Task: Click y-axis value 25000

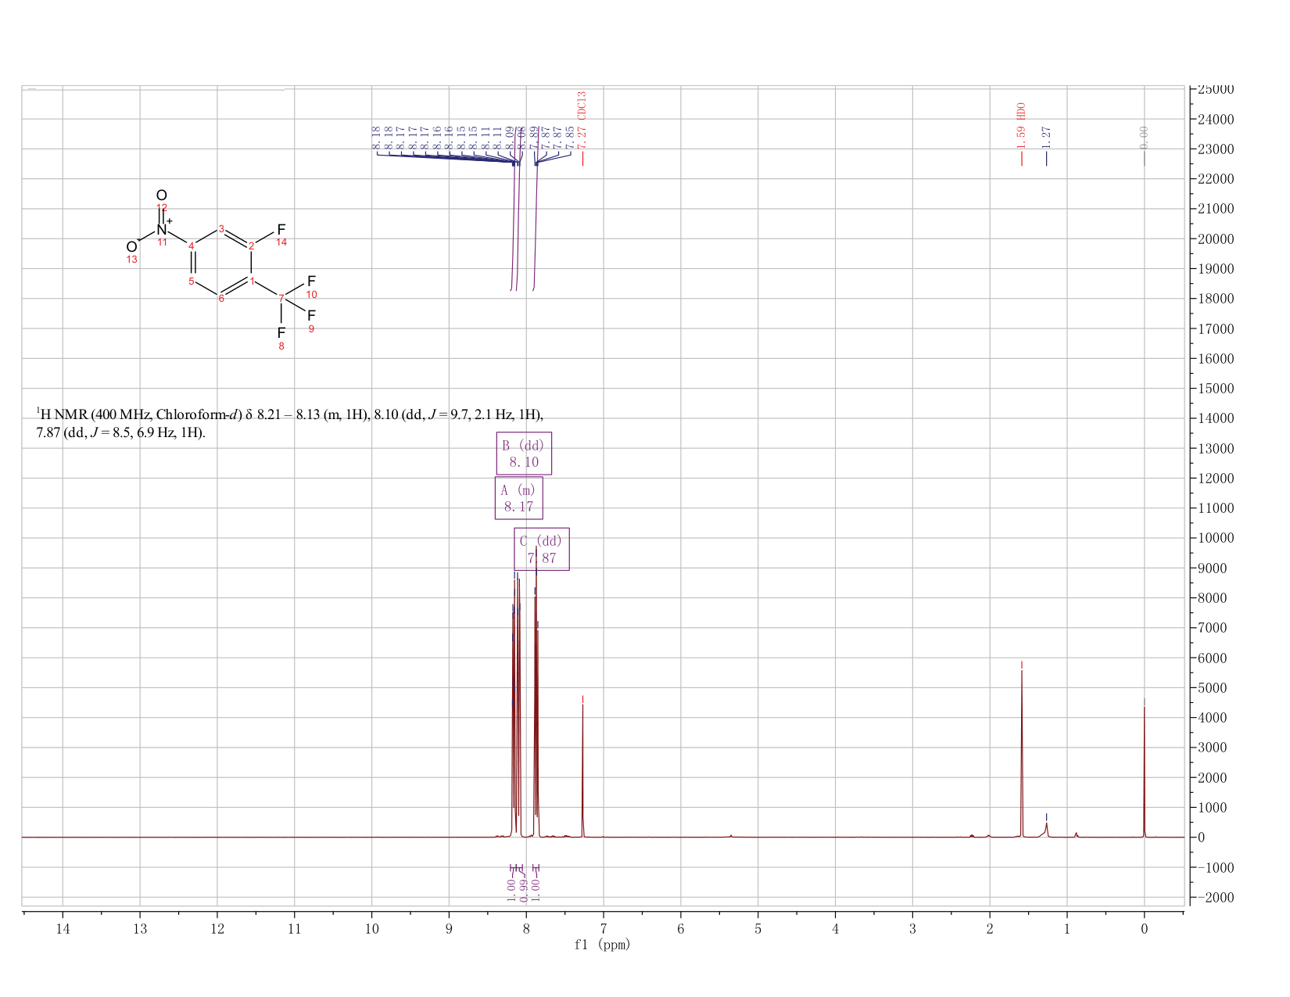Action: point(1215,89)
